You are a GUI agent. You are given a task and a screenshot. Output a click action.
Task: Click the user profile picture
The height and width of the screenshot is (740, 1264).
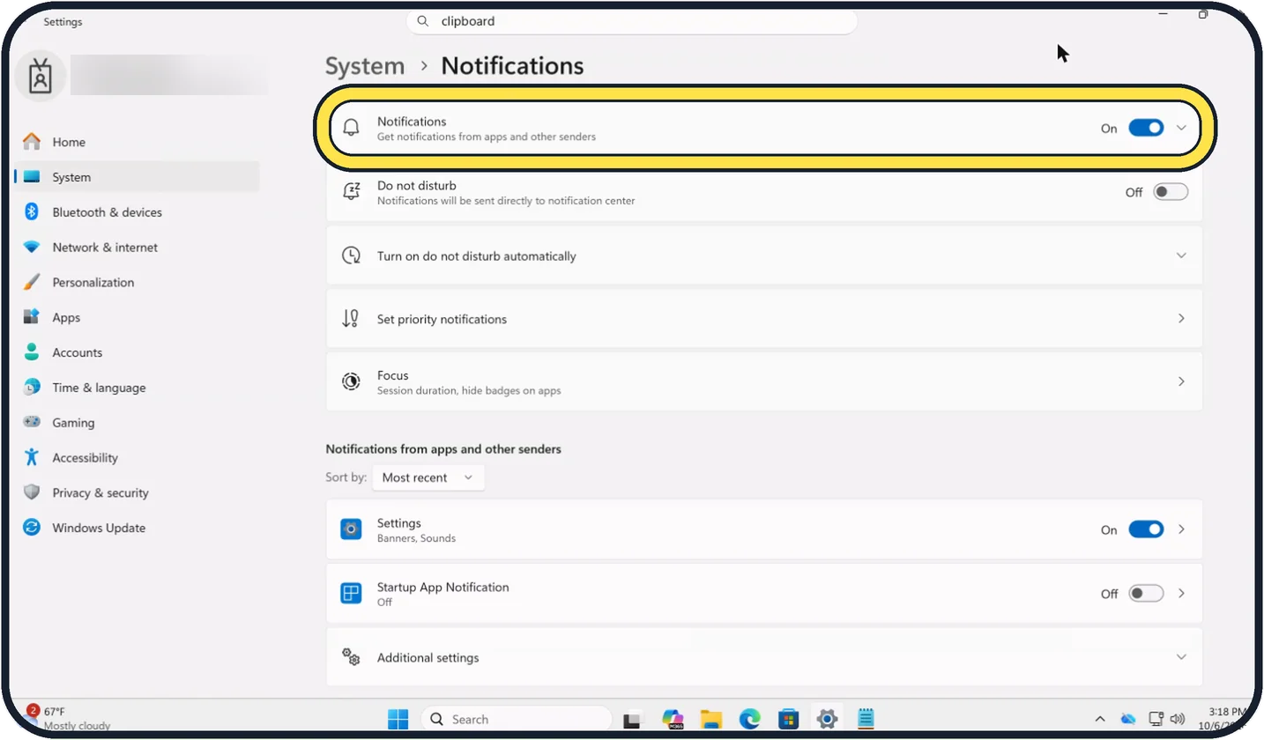(41, 77)
